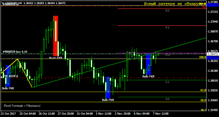Click the 1.37040 price scale value
Viewport: 219px width, 117px height.
pyautogui.click(x=213, y=22)
